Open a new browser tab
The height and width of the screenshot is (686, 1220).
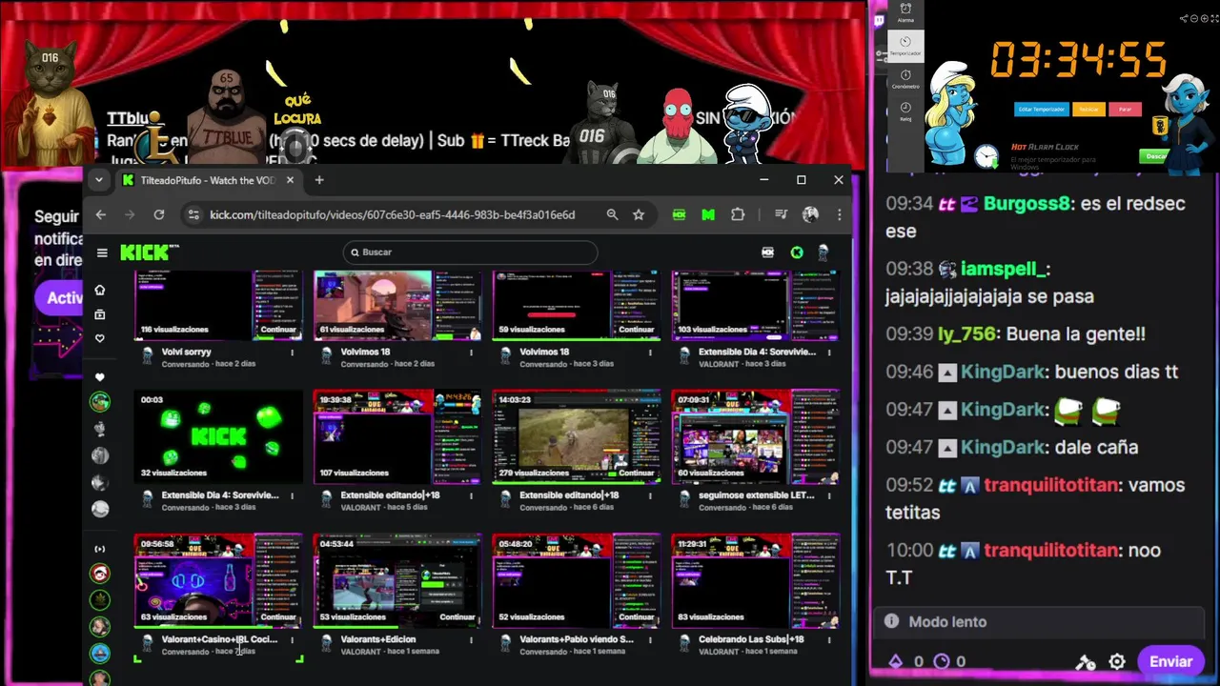click(319, 180)
